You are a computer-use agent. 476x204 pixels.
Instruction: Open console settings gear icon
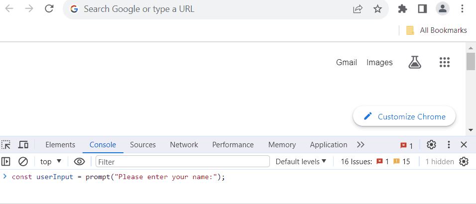[x=464, y=161]
